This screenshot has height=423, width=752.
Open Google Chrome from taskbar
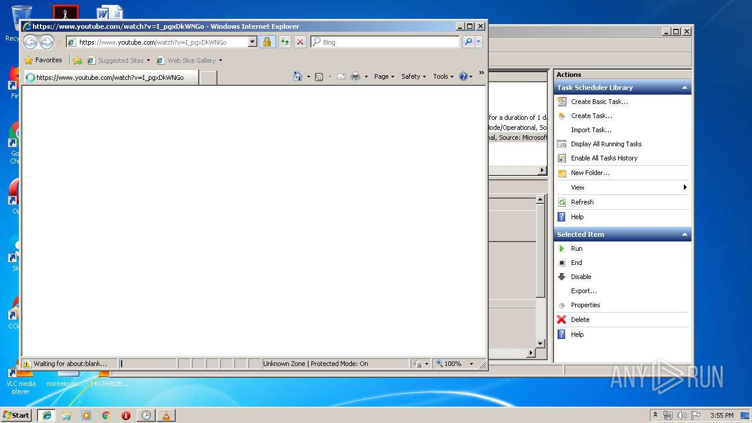106,415
